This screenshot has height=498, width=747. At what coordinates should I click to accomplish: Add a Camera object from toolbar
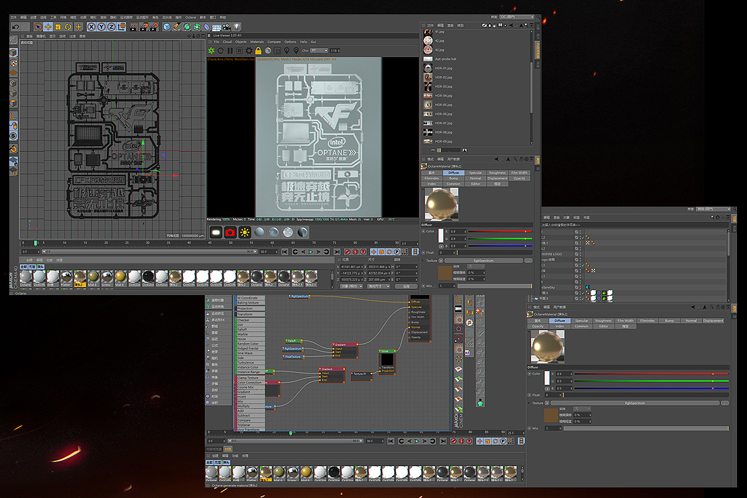(x=227, y=27)
